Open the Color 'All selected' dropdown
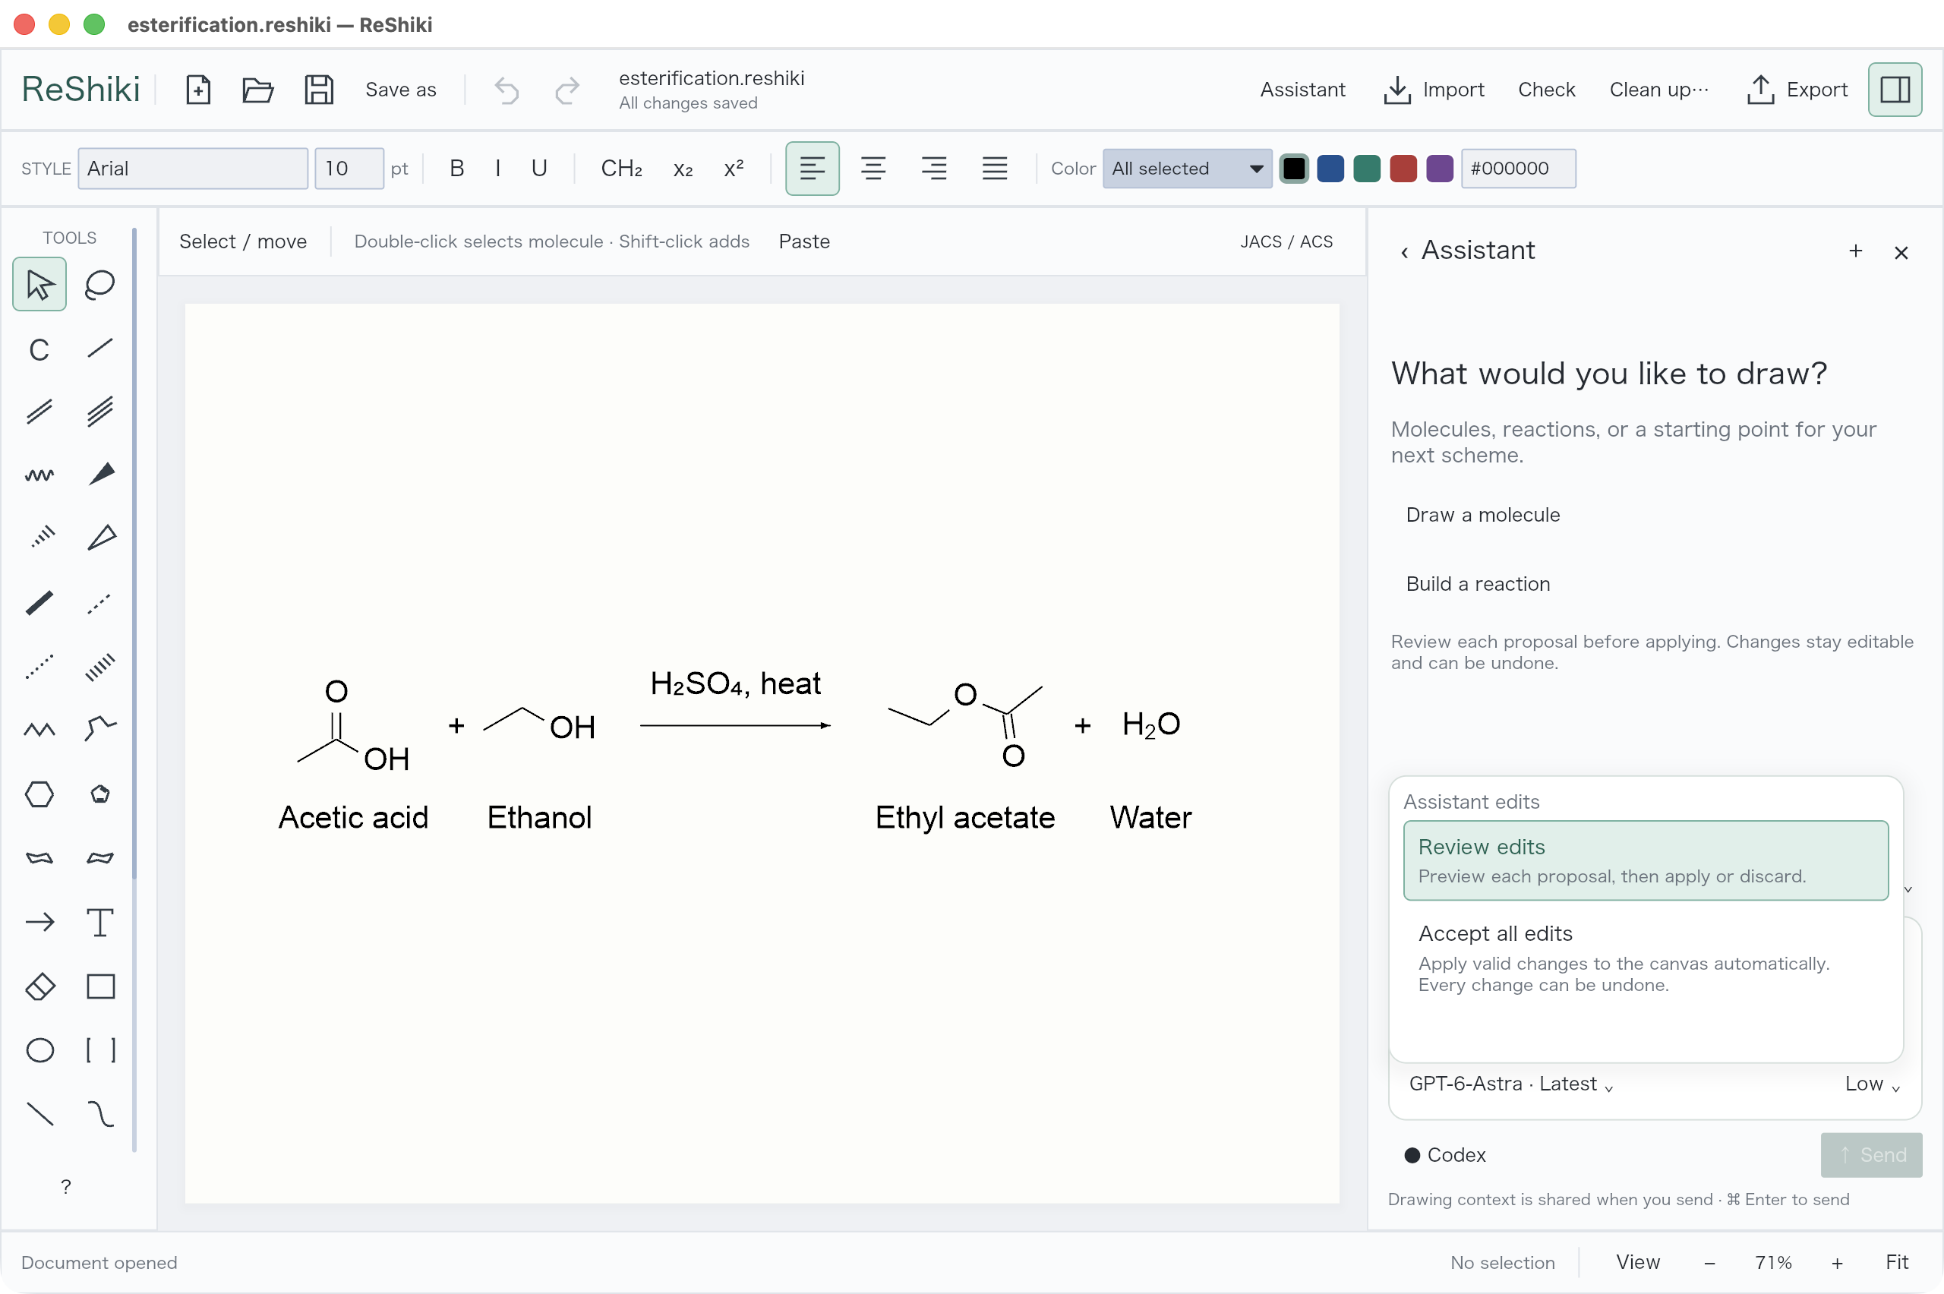The height and width of the screenshot is (1294, 1944). pyautogui.click(x=1187, y=169)
